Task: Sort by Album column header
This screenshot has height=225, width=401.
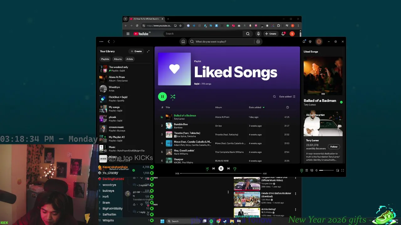Action: pos(218,107)
